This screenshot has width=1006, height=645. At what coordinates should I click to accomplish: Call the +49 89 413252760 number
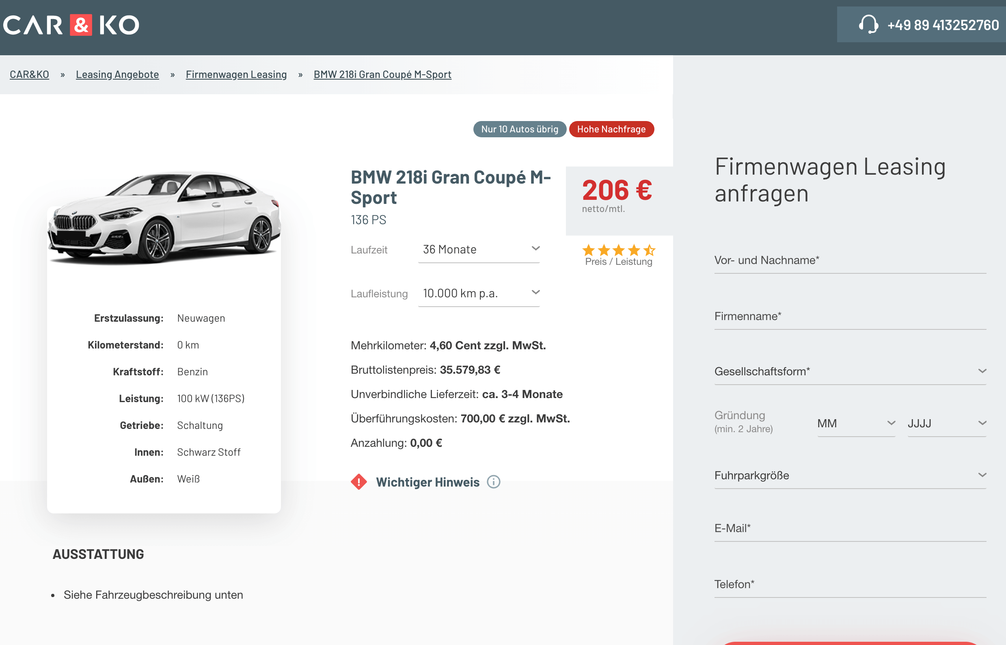[x=943, y=25]
